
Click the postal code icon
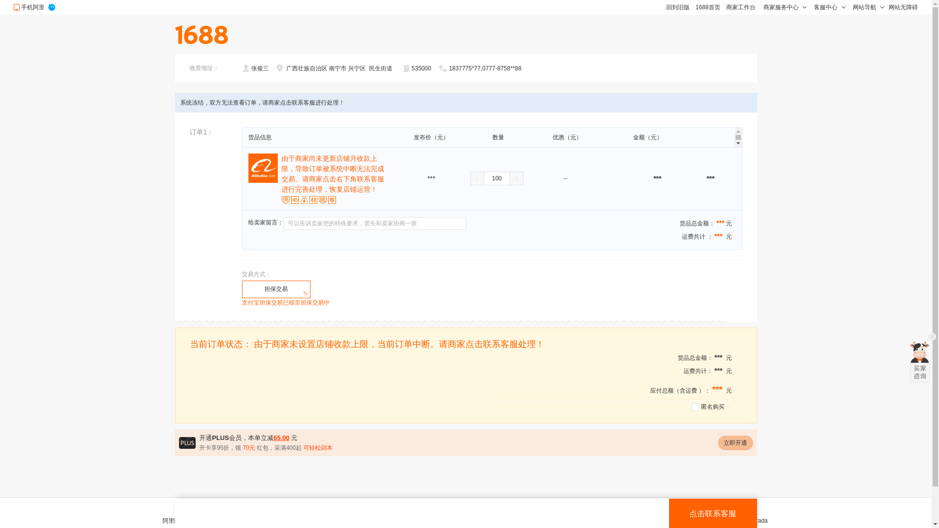pos(406,69)
